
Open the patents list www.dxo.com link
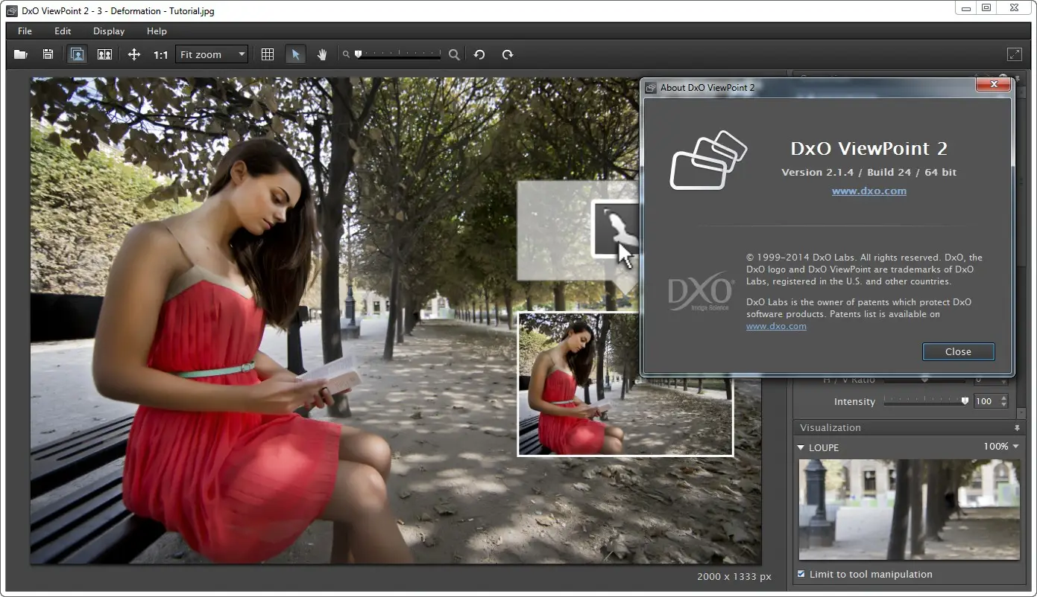pos(776,326)
